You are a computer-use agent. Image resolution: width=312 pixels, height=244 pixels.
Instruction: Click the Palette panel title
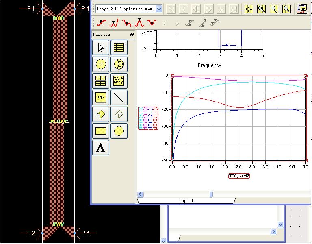[x=101, y=34]
